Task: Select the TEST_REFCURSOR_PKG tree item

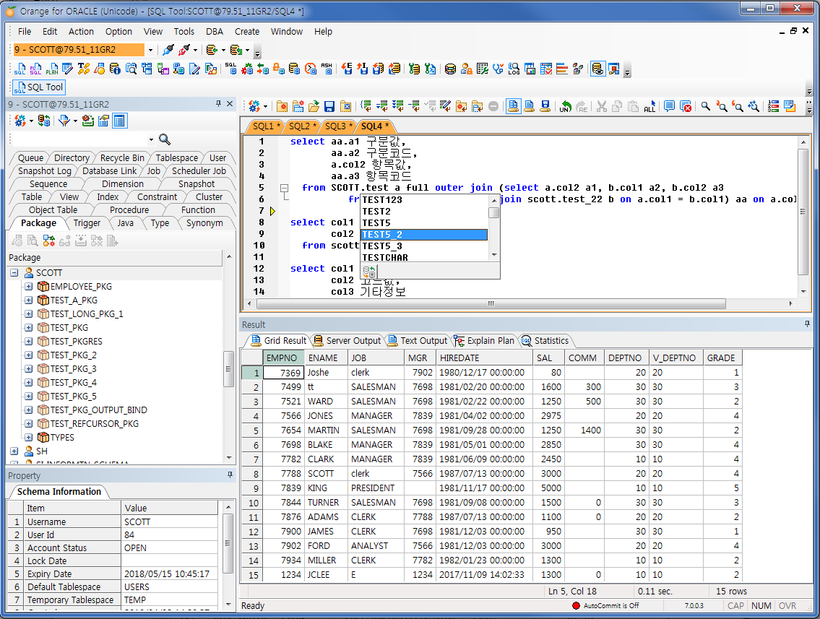Action: tap(94, 423)
